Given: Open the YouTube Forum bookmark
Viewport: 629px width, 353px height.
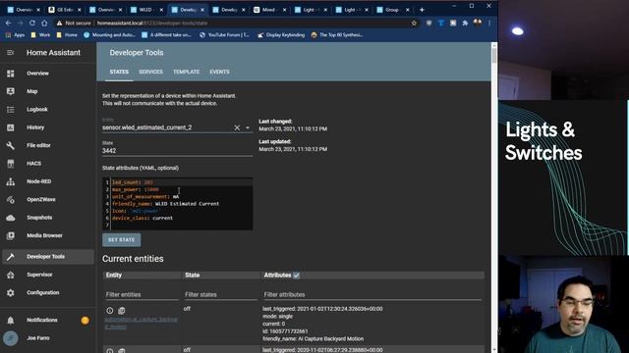Looking at the screenshot, I should click(x=224, y=35).
